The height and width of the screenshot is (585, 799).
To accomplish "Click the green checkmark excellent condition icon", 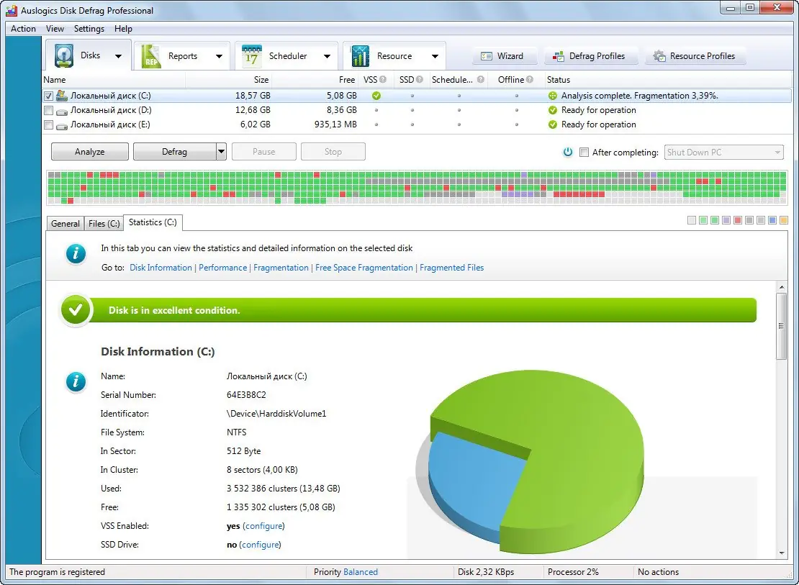I will [x=76, y=310].
